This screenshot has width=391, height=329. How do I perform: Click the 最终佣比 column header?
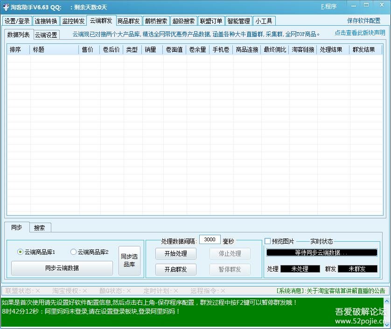275,49
